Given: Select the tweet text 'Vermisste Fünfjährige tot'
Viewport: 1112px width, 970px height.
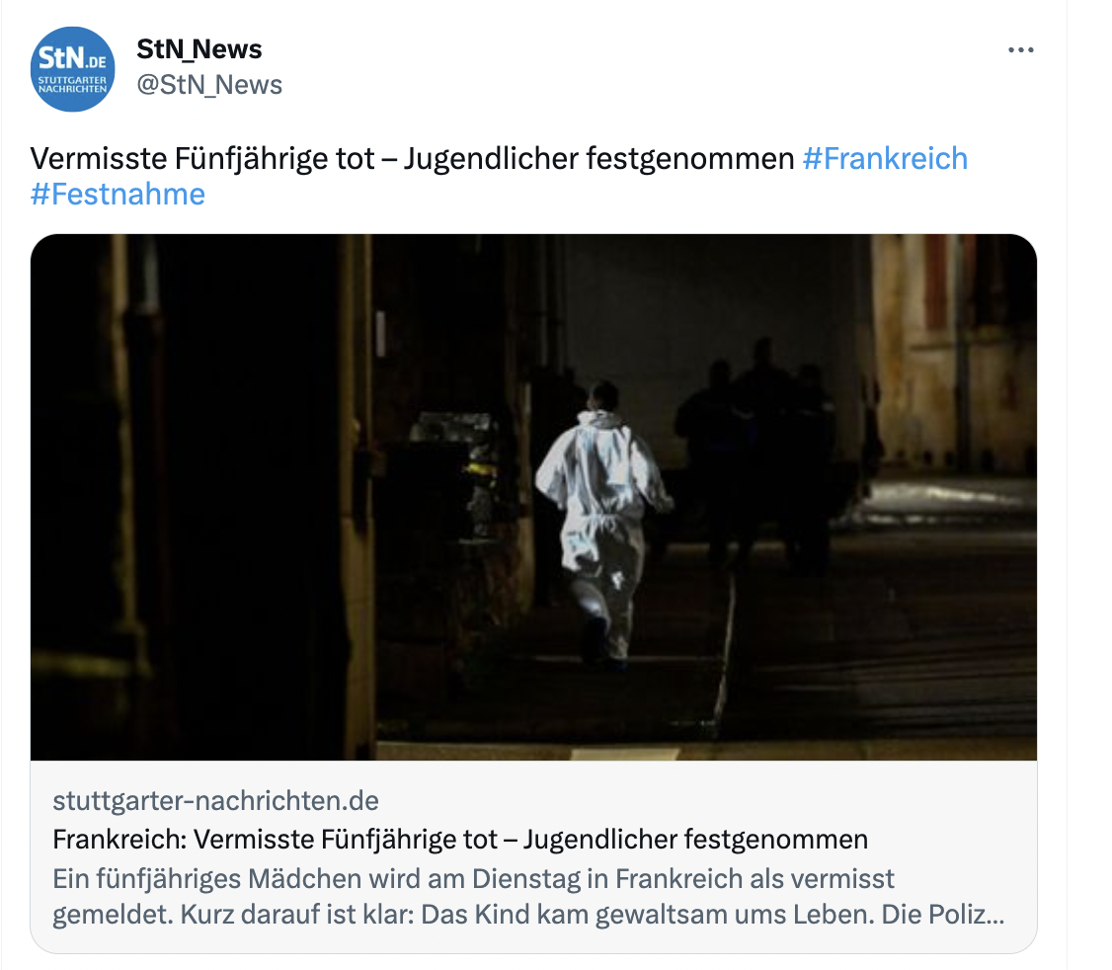Looking at the screenshot, I should click(x=202, y=158).
